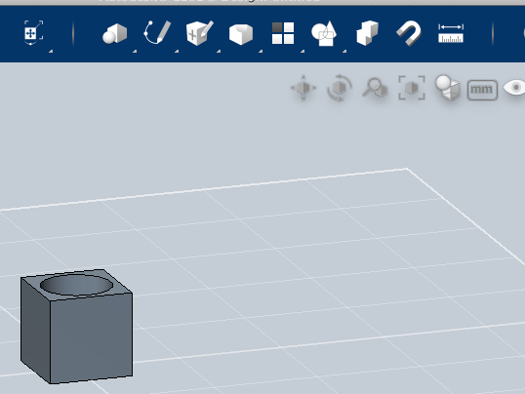Open the material display style icon

(448, 88)
